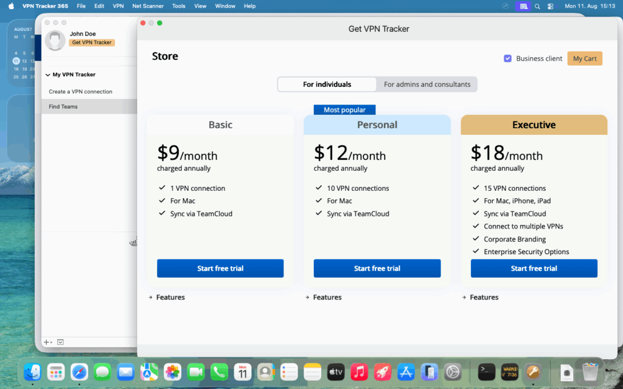623x389 pixels.
Task: Open App Store from the dock
Action: click(x=406, y=372)
